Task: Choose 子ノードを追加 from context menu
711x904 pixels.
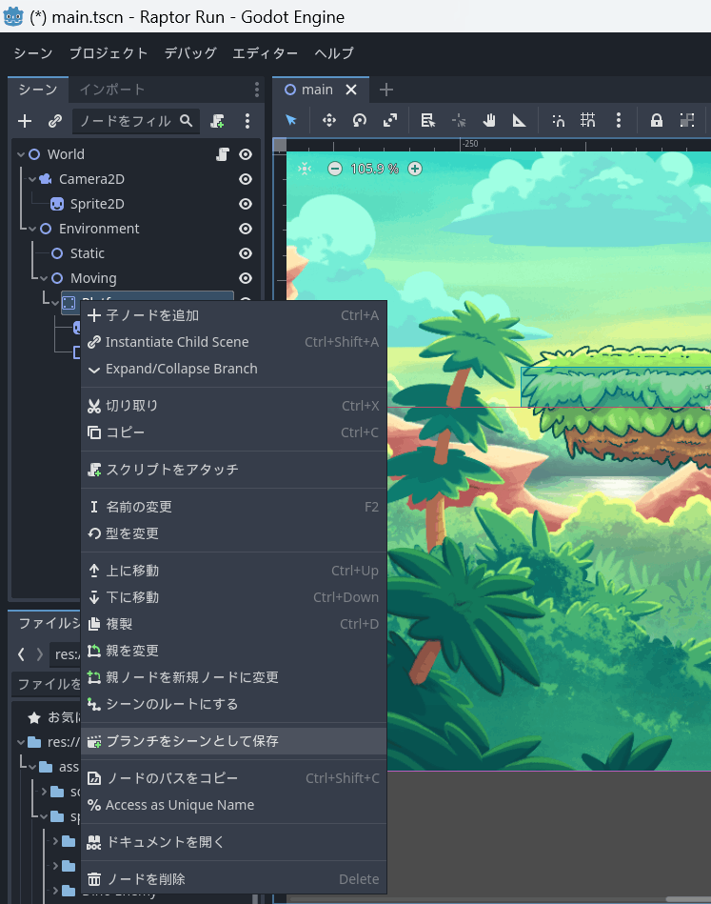Action: 233,315
